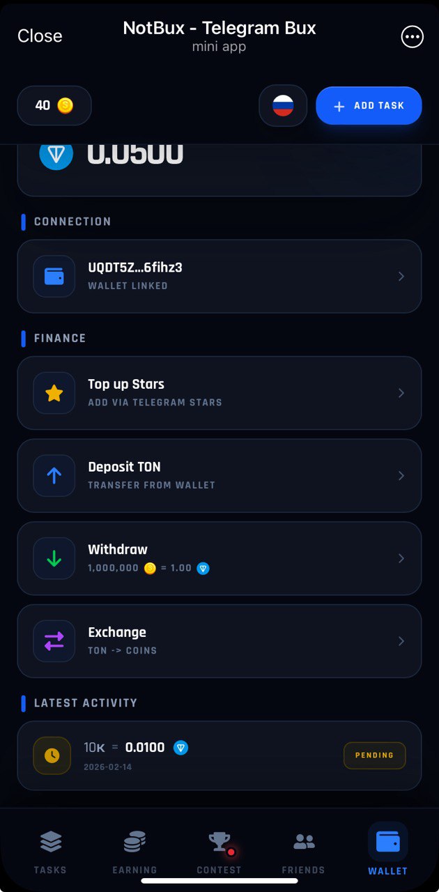Viewport: 439px width, 892px height.
Task: Open the Exchange row chevron
Action: click(x=401, y=641)
